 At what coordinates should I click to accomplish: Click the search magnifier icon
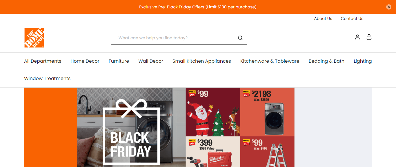(240, 38)
